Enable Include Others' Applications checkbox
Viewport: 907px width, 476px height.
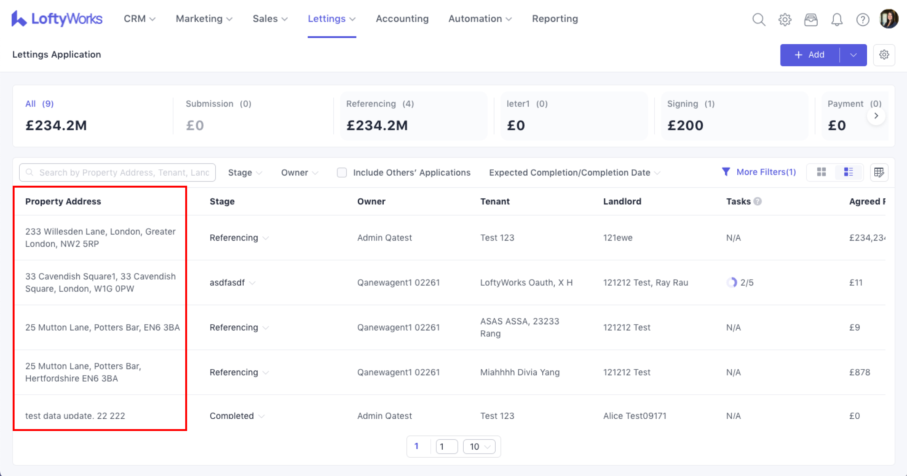342,172
